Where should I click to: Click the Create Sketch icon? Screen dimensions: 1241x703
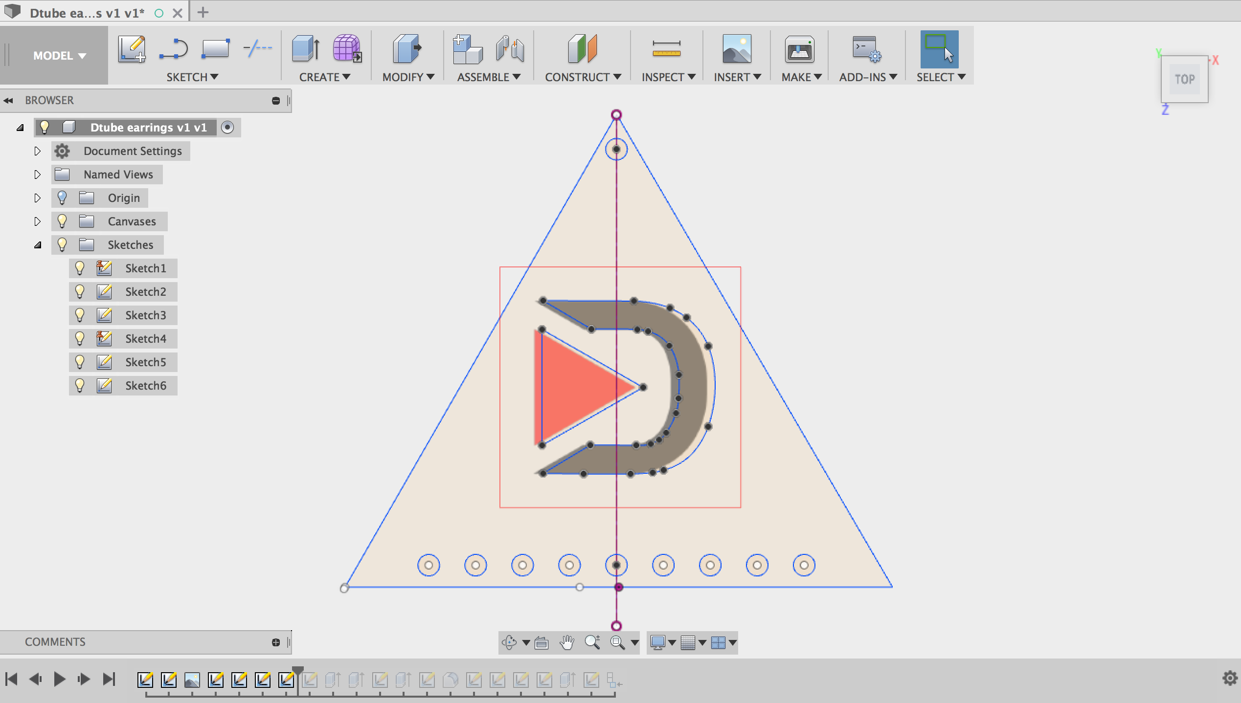[x=132, y=49]
